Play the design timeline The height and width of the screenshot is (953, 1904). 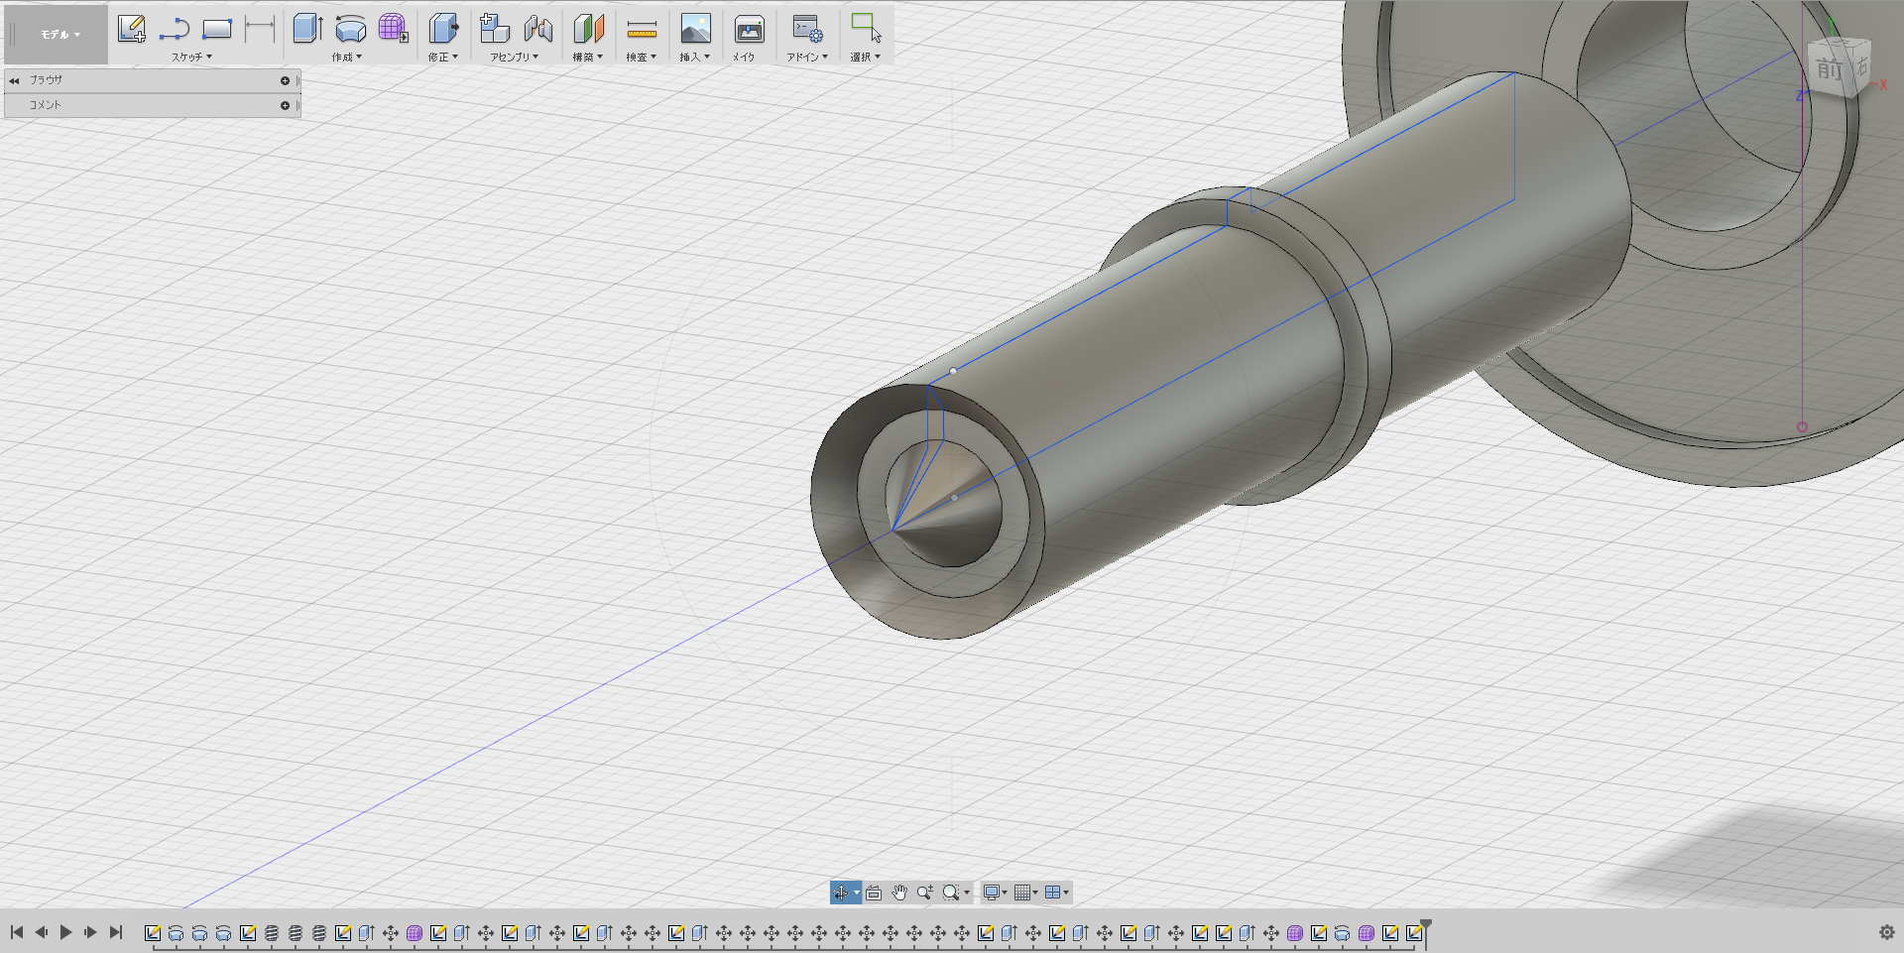(65, 932)
